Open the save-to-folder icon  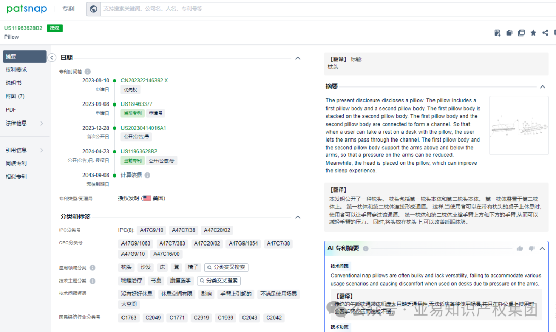(509, 32)
